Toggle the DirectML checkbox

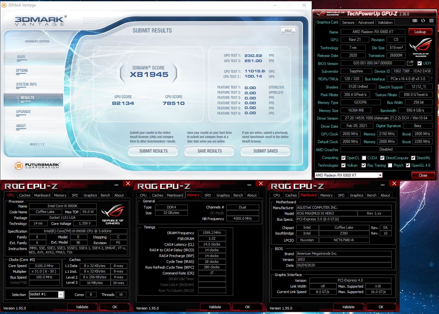pos(413,158)
